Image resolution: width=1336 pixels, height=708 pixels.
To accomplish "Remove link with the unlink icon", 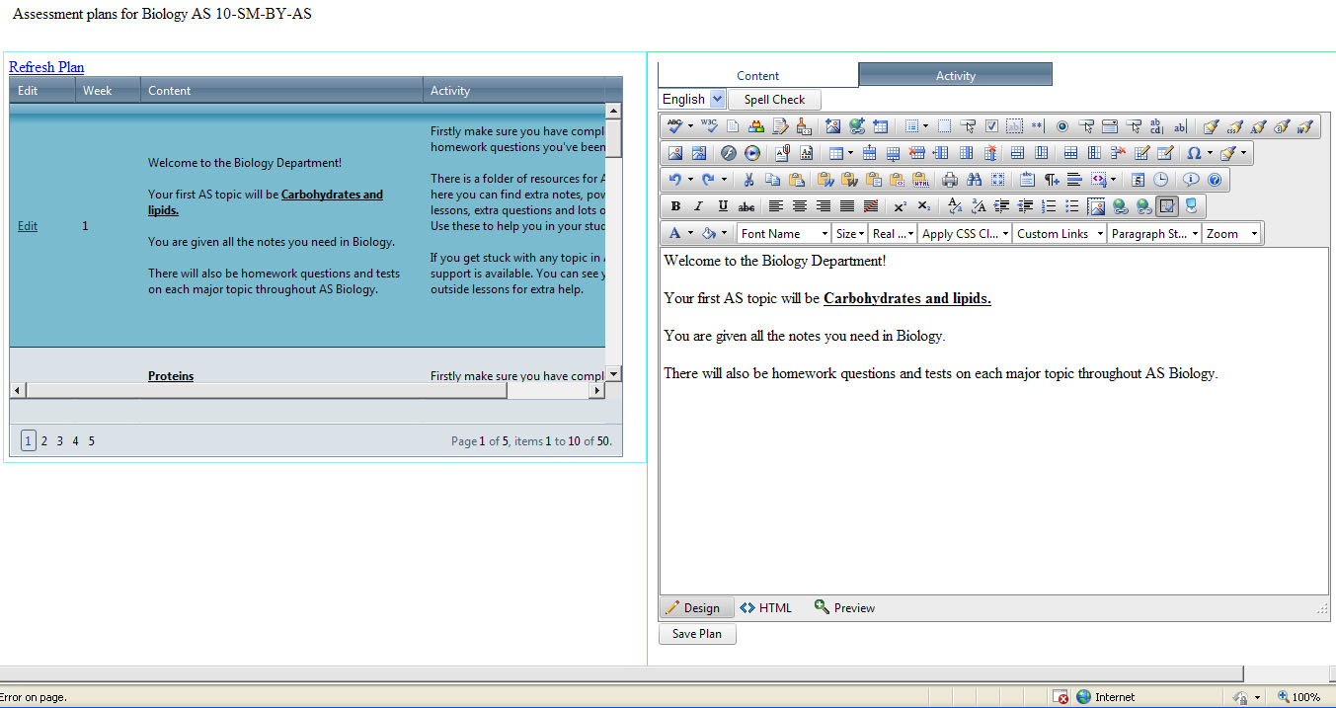I will coord(1143,206).
